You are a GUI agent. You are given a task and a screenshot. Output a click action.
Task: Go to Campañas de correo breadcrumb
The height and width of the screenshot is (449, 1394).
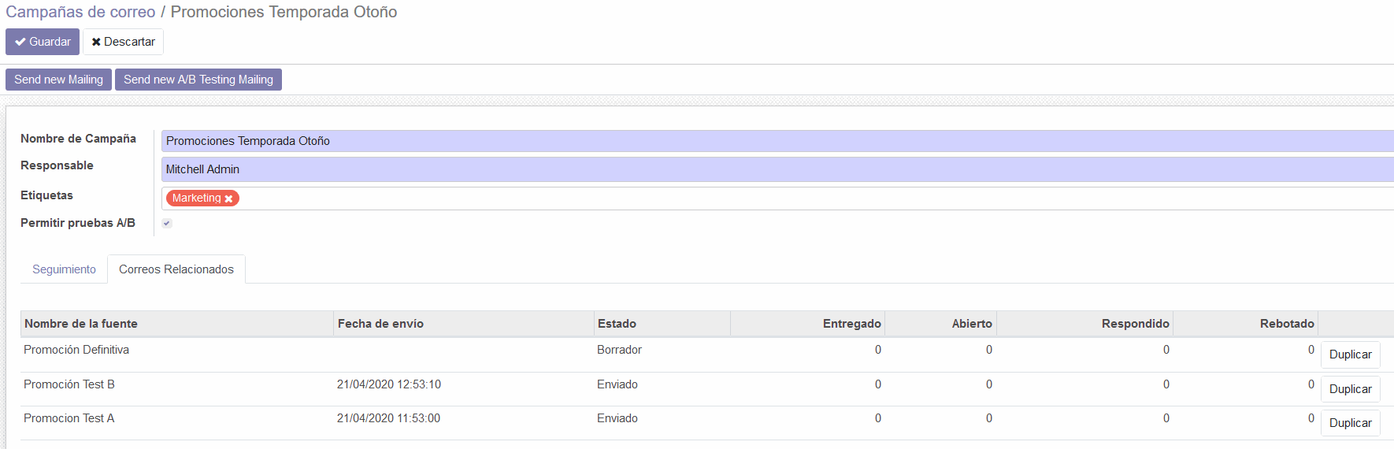click(x=80, y=12)
